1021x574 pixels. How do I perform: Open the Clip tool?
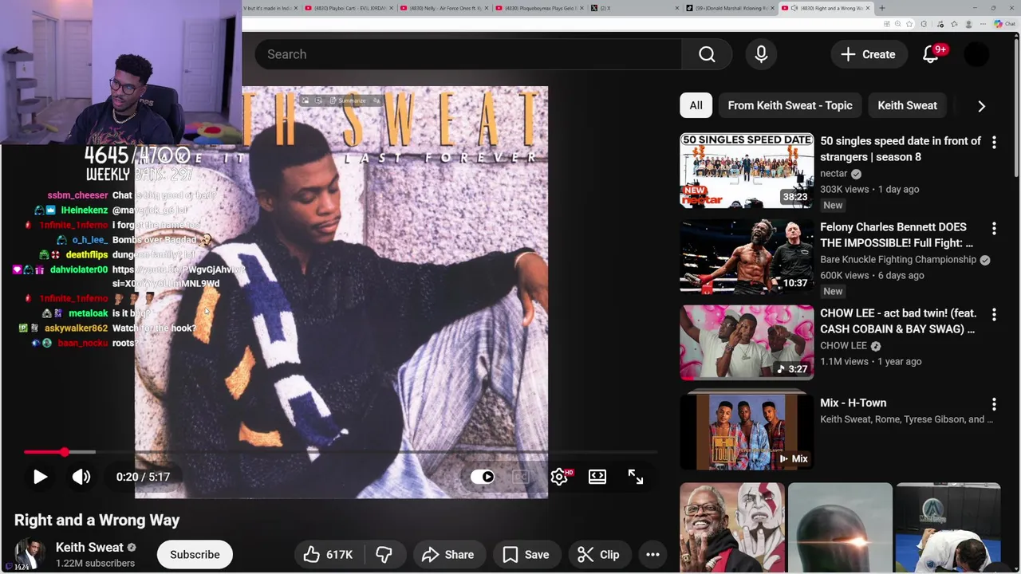pos(599,555)
